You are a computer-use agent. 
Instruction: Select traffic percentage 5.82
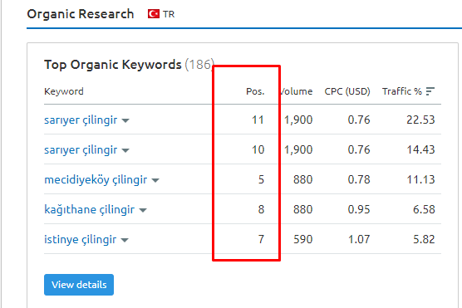coord(424,239)
